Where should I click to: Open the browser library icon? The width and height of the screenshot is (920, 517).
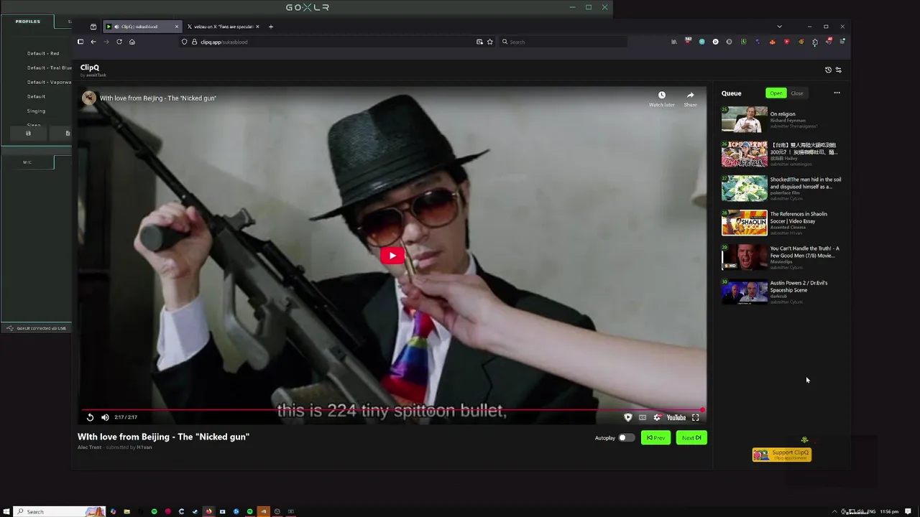point(673,42)
